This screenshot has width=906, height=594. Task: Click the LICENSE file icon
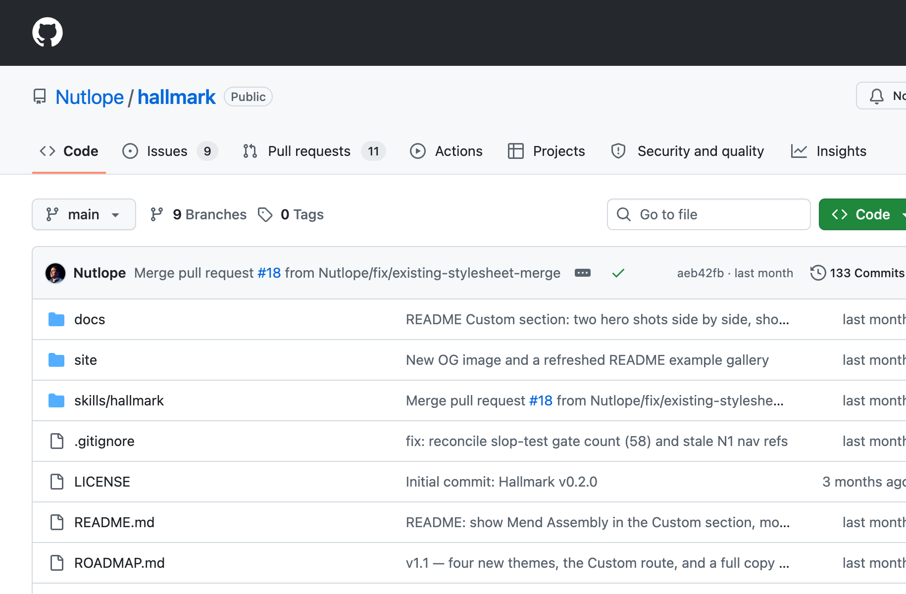pos(57,482)
